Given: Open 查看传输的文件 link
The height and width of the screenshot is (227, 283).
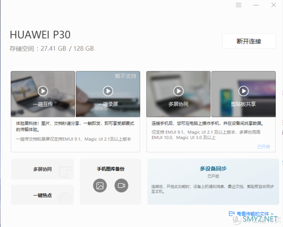Looking at the screenshot, I should [x=255, y=214].
